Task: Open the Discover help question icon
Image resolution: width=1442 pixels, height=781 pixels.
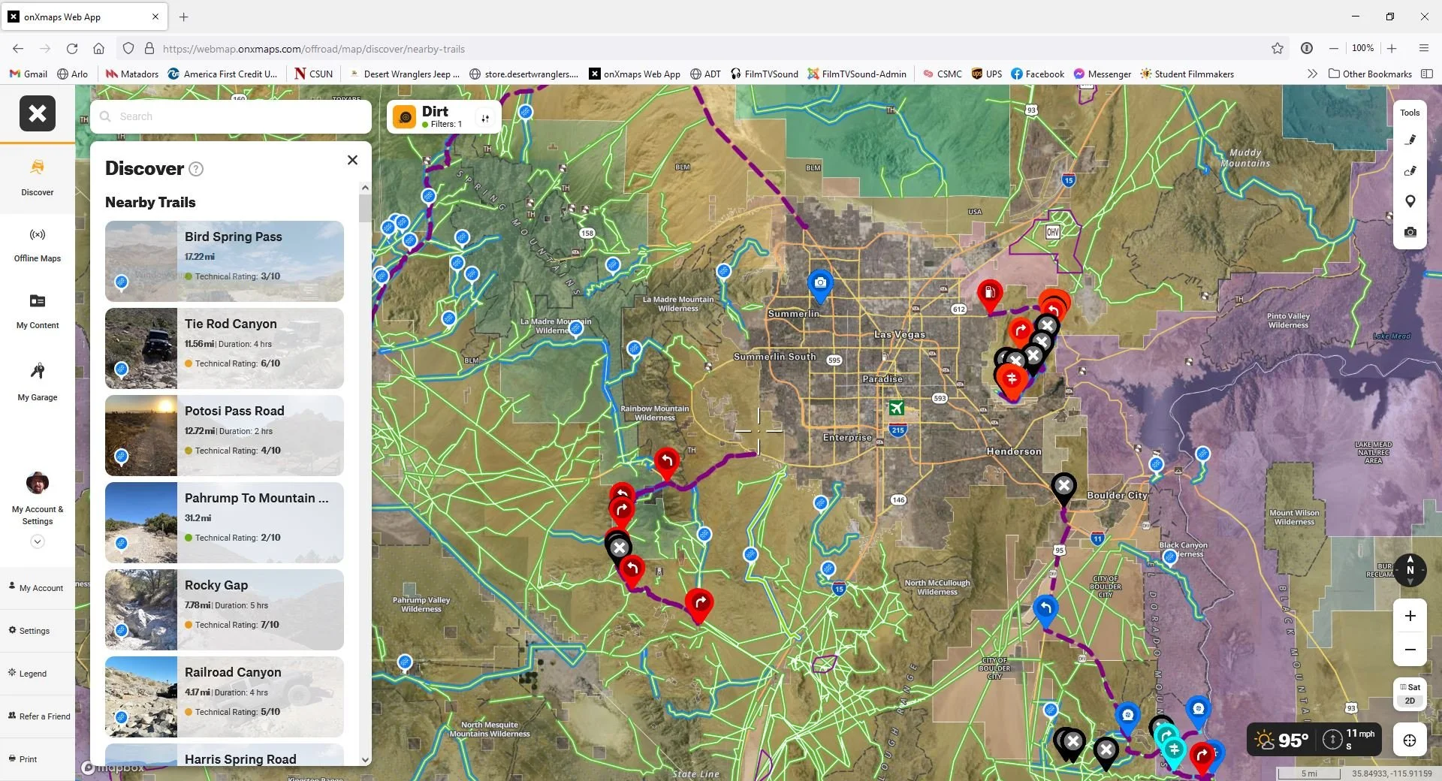Action: (196, 169)
